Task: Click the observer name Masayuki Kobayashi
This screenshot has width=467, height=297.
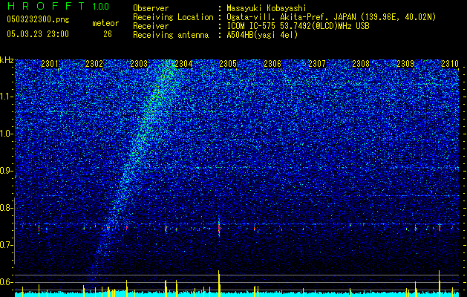Action: coord(267,8)
